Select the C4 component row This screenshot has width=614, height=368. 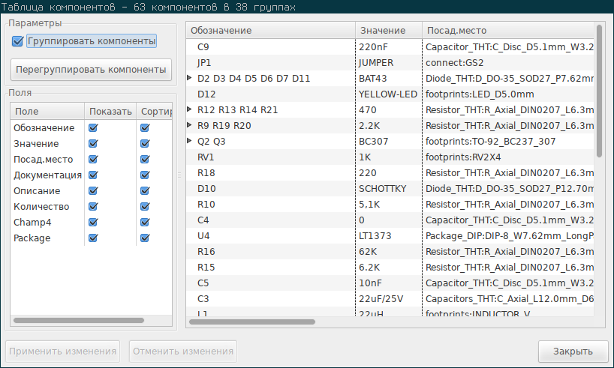coord(390,220)
